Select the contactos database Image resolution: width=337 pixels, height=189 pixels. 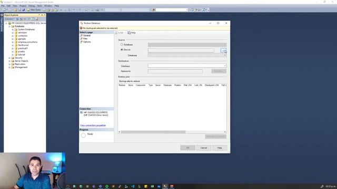coord(23,36)
